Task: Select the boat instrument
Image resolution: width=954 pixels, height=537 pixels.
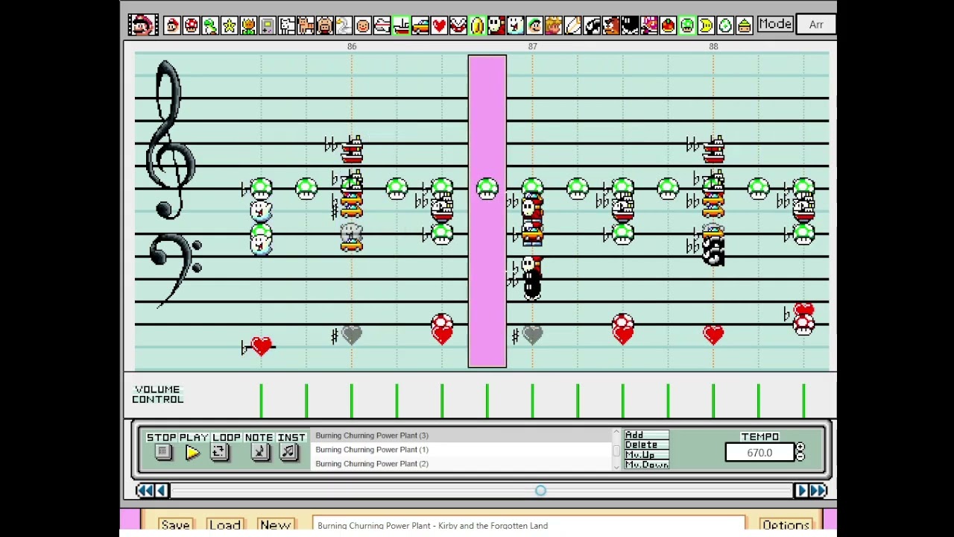Action: pyautogui.click(x=401, y=25)
